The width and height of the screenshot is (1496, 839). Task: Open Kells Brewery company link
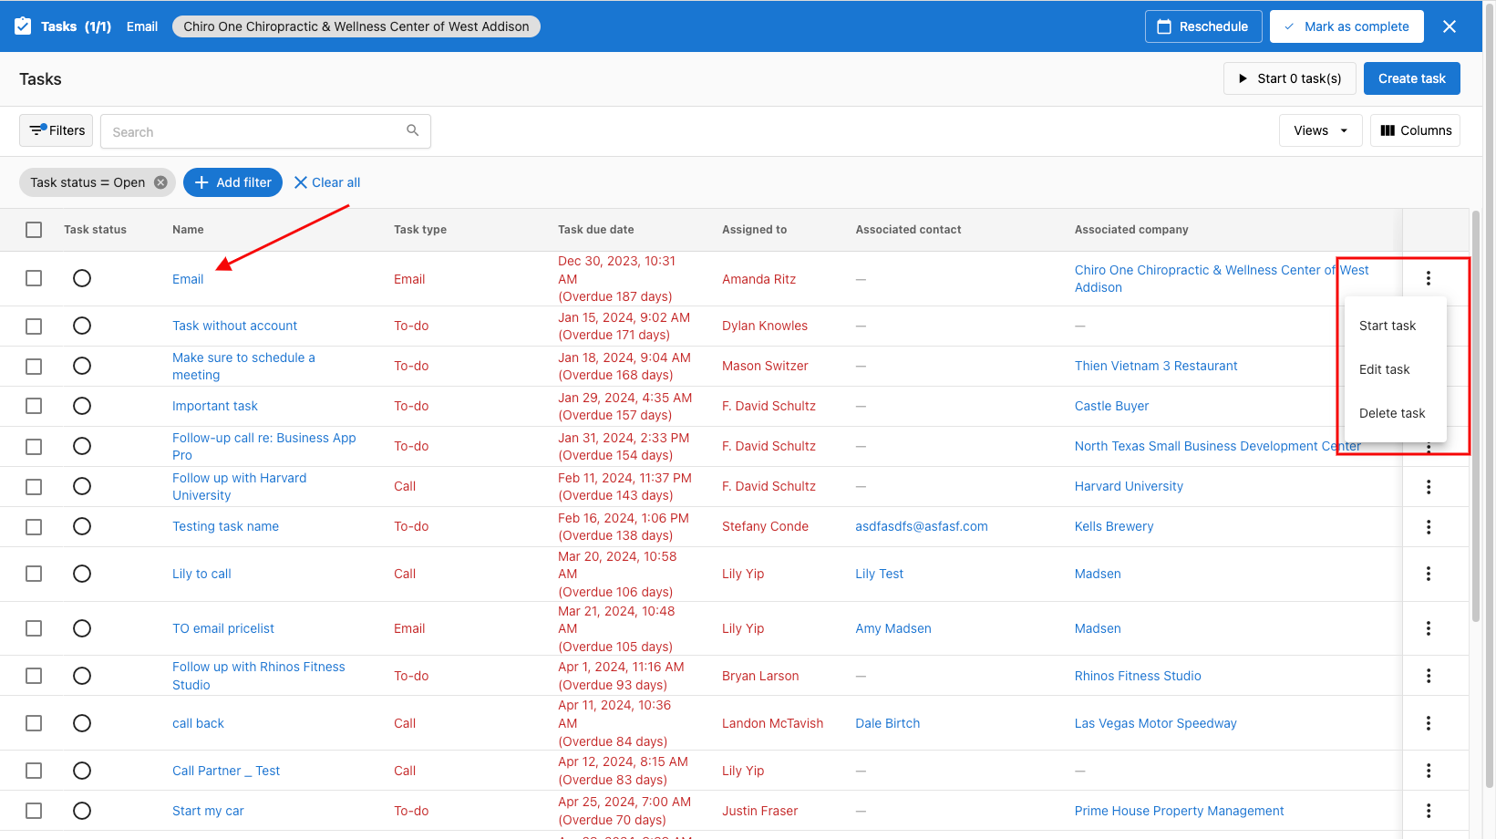(x=1114, y=526)
